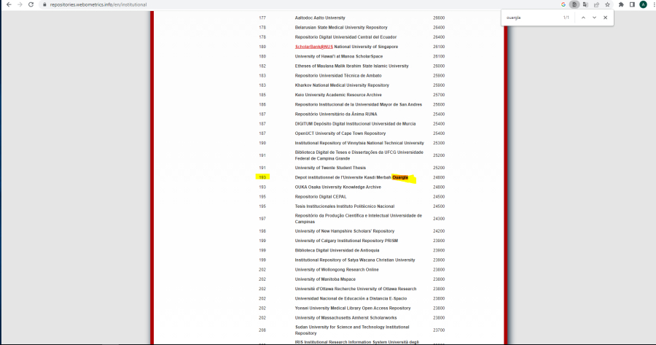Jump to previous find result
Screen dimensions: 656x345
coord(583,17)
